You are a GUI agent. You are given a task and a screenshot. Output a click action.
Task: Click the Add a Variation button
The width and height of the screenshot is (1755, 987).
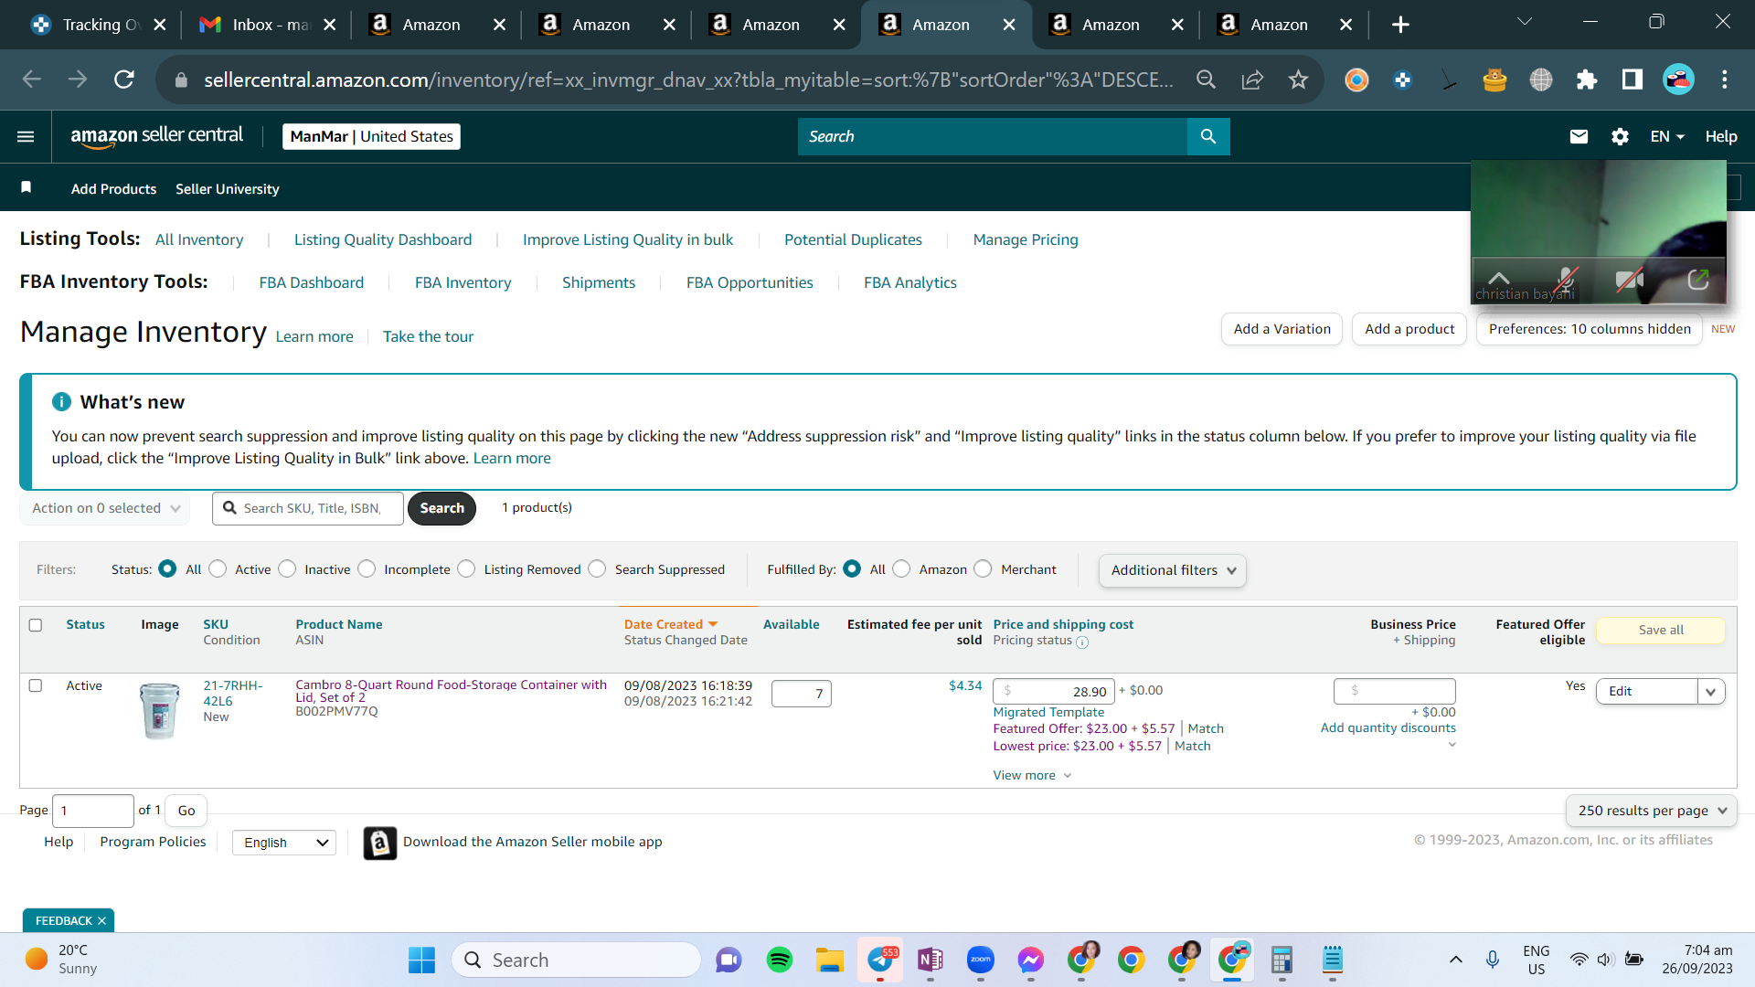point(1282,329)
